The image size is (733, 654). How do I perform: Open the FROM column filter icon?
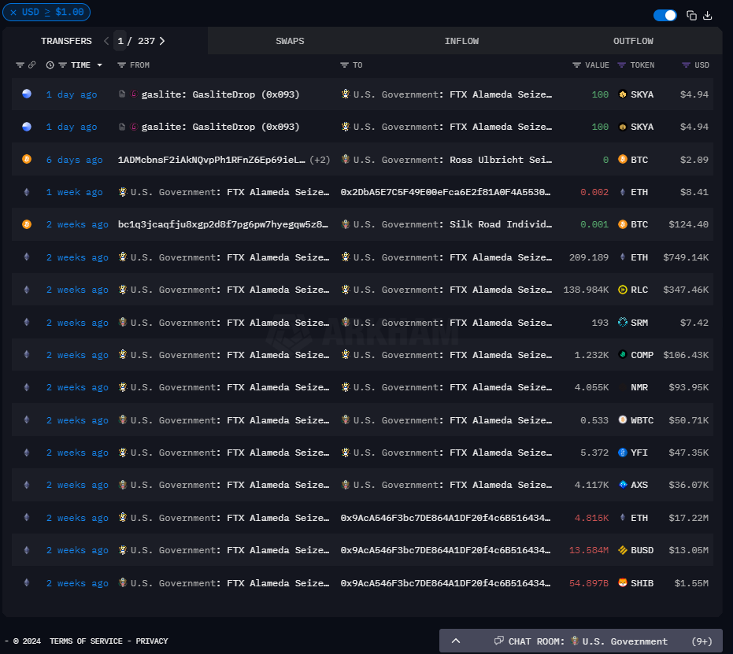(x=121, y=65)
